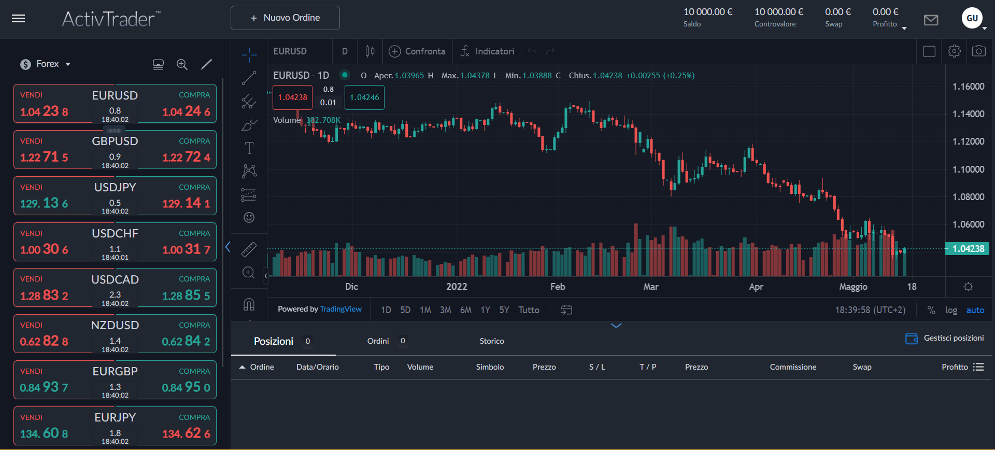Viewport: 995px width, 450px height.
Task: Set chart range to 5D
Action: [405, 310]
